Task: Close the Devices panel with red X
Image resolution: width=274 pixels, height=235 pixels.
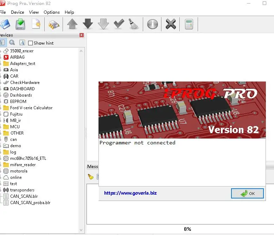Action: tap(82, 35)
